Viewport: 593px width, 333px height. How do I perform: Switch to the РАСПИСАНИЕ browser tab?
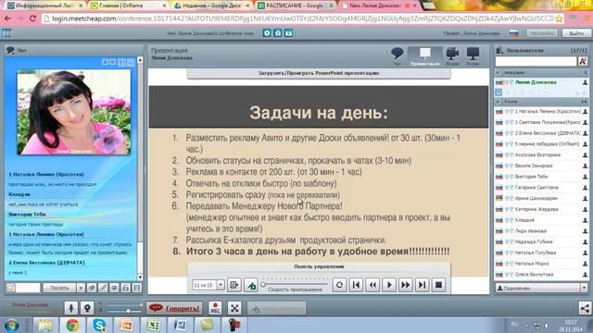(x=295, y=6)
